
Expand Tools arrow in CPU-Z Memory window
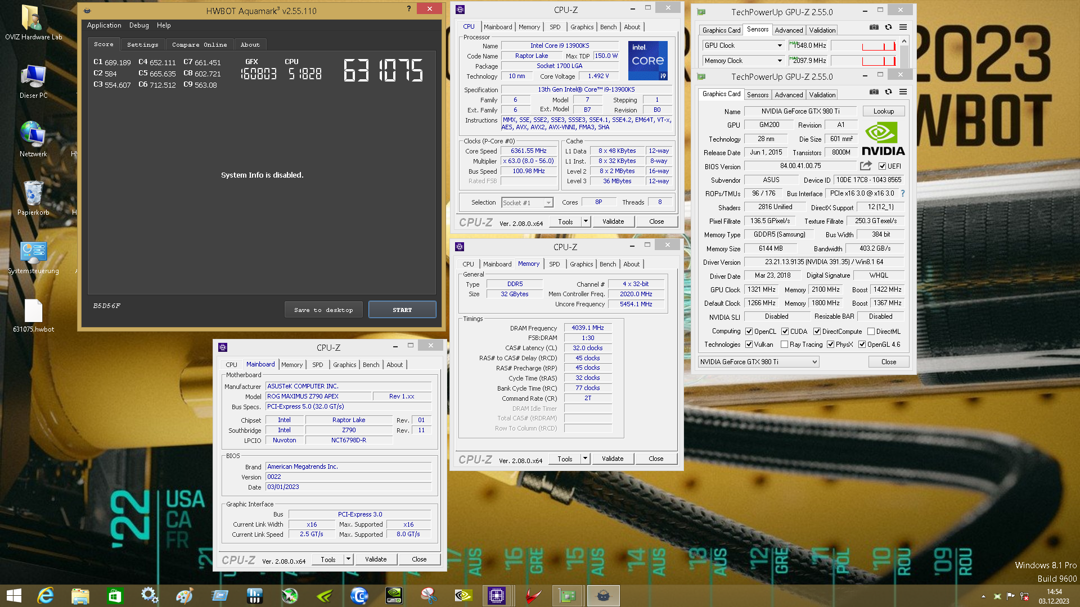coord(585,459)
